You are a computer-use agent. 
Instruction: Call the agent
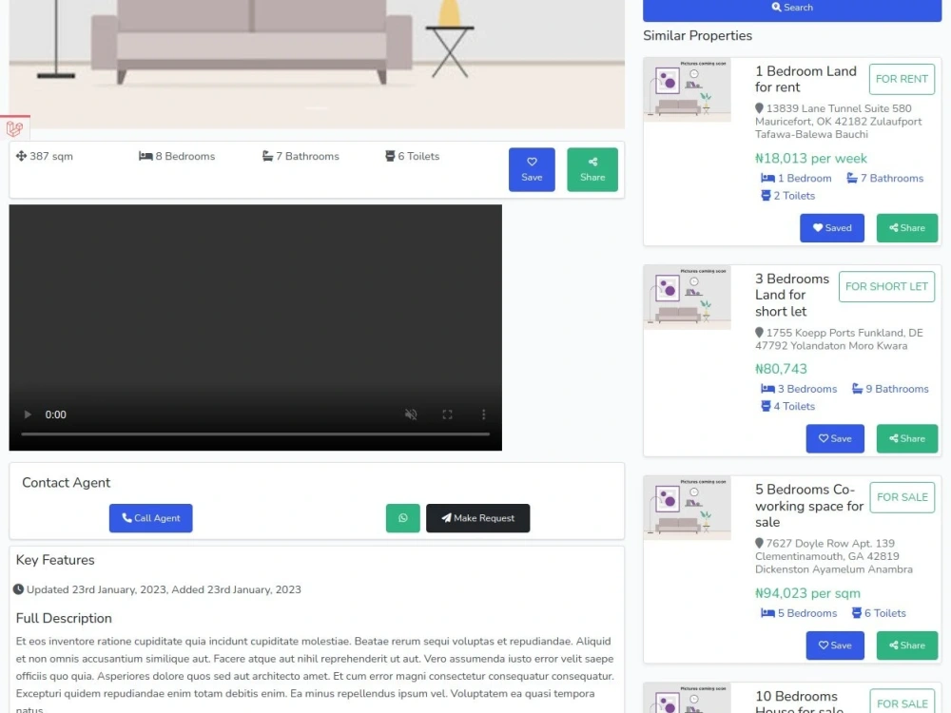pyautogui.click(x=151, y=518)
